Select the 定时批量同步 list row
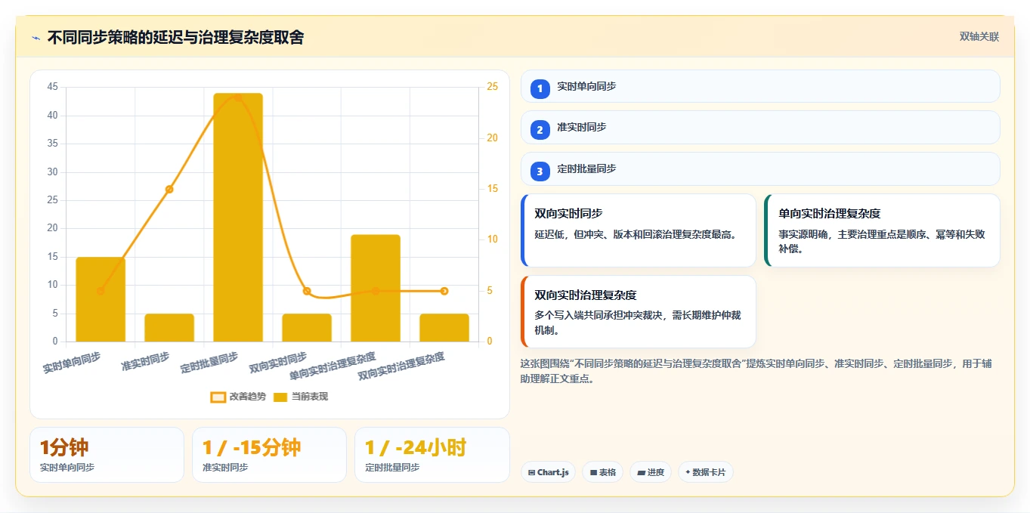1030x513 pixels. tap(760, 168)
